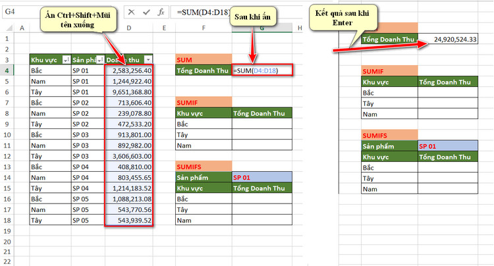Open the Sản phẩm column filter dropdown
The width and height of the screenshot is (494, 266).
click(x=100, y=59)
